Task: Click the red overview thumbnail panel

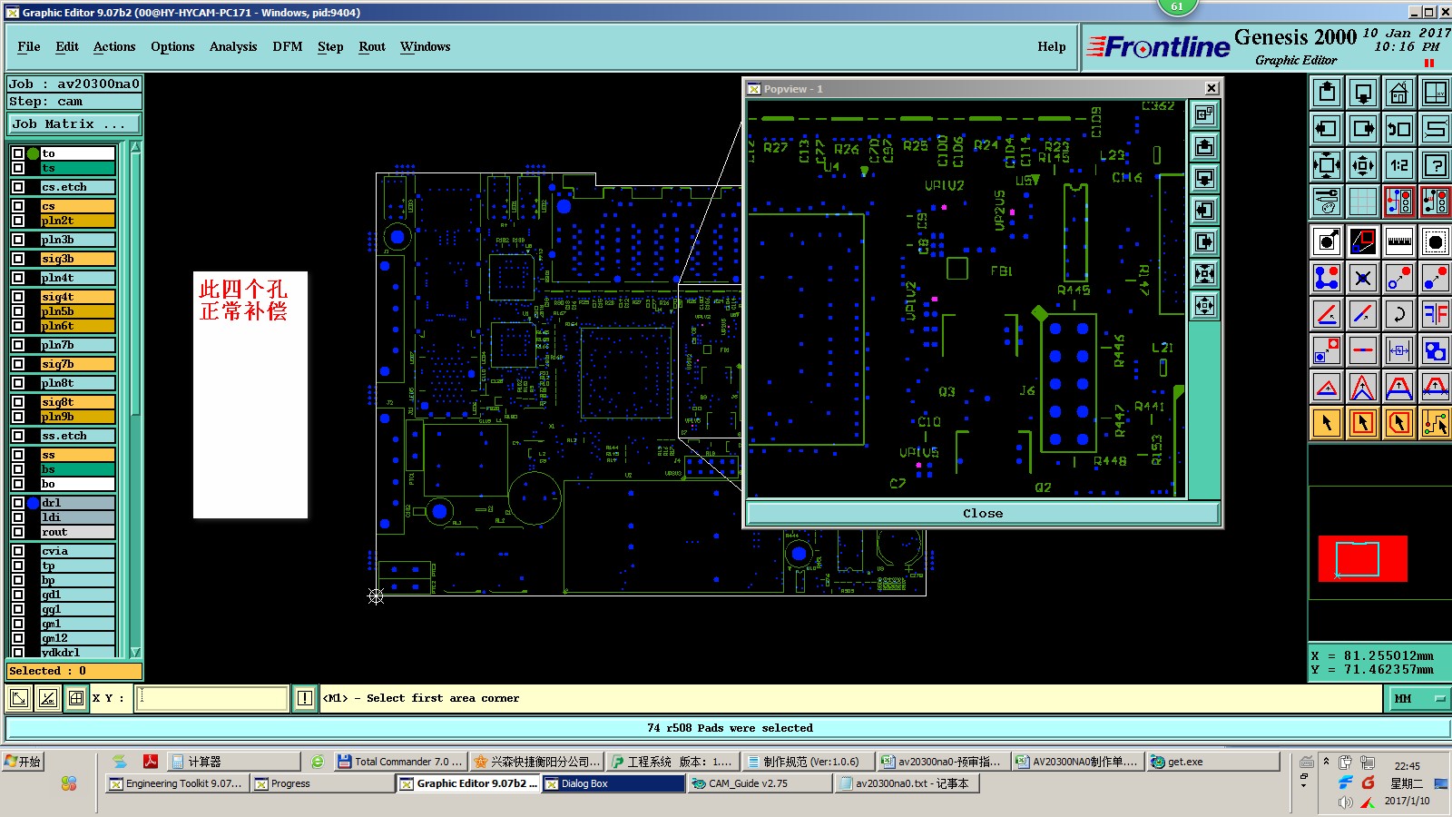Action: [x=1362, y=558]
